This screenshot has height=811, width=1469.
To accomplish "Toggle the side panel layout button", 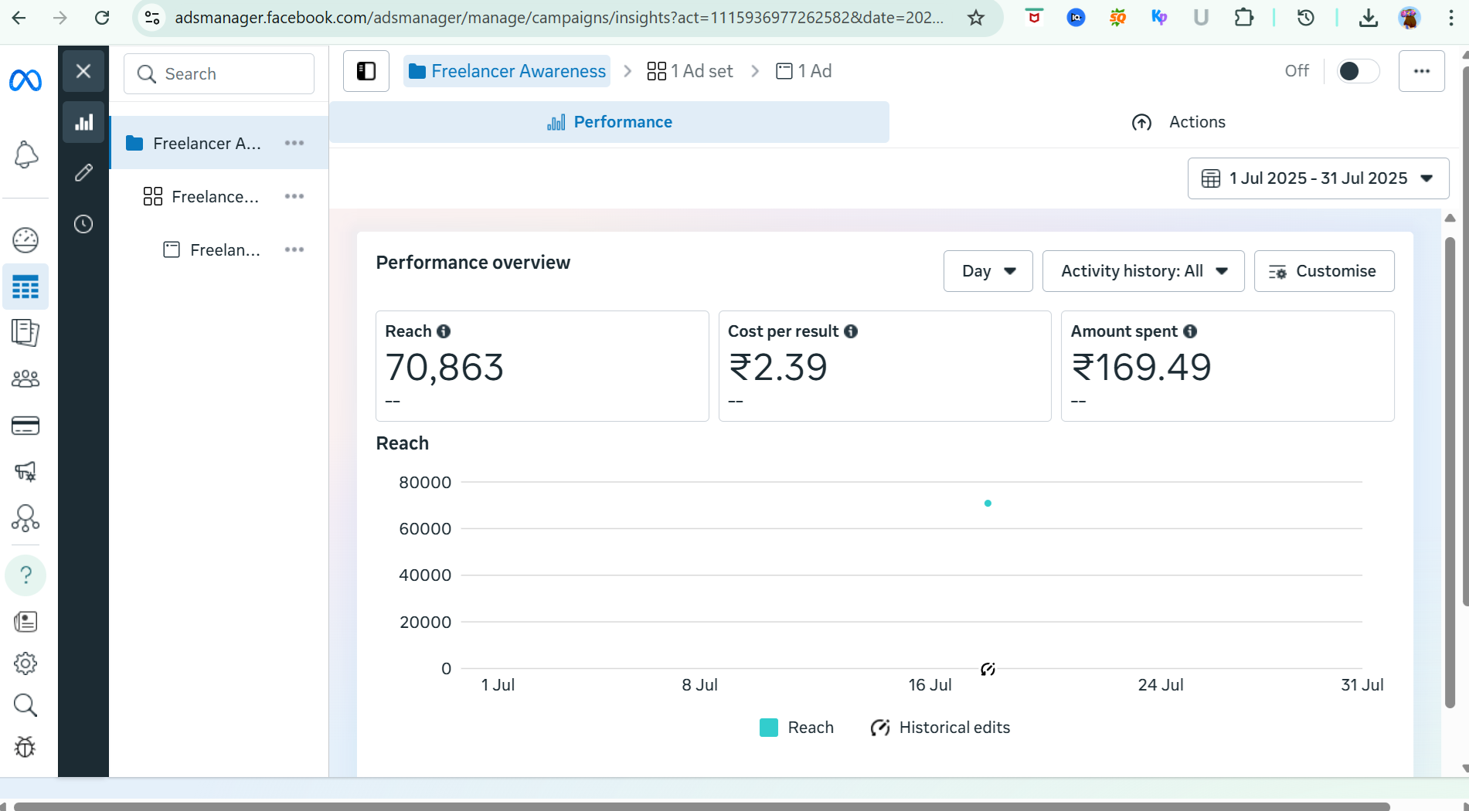I will tap(366, 71).
